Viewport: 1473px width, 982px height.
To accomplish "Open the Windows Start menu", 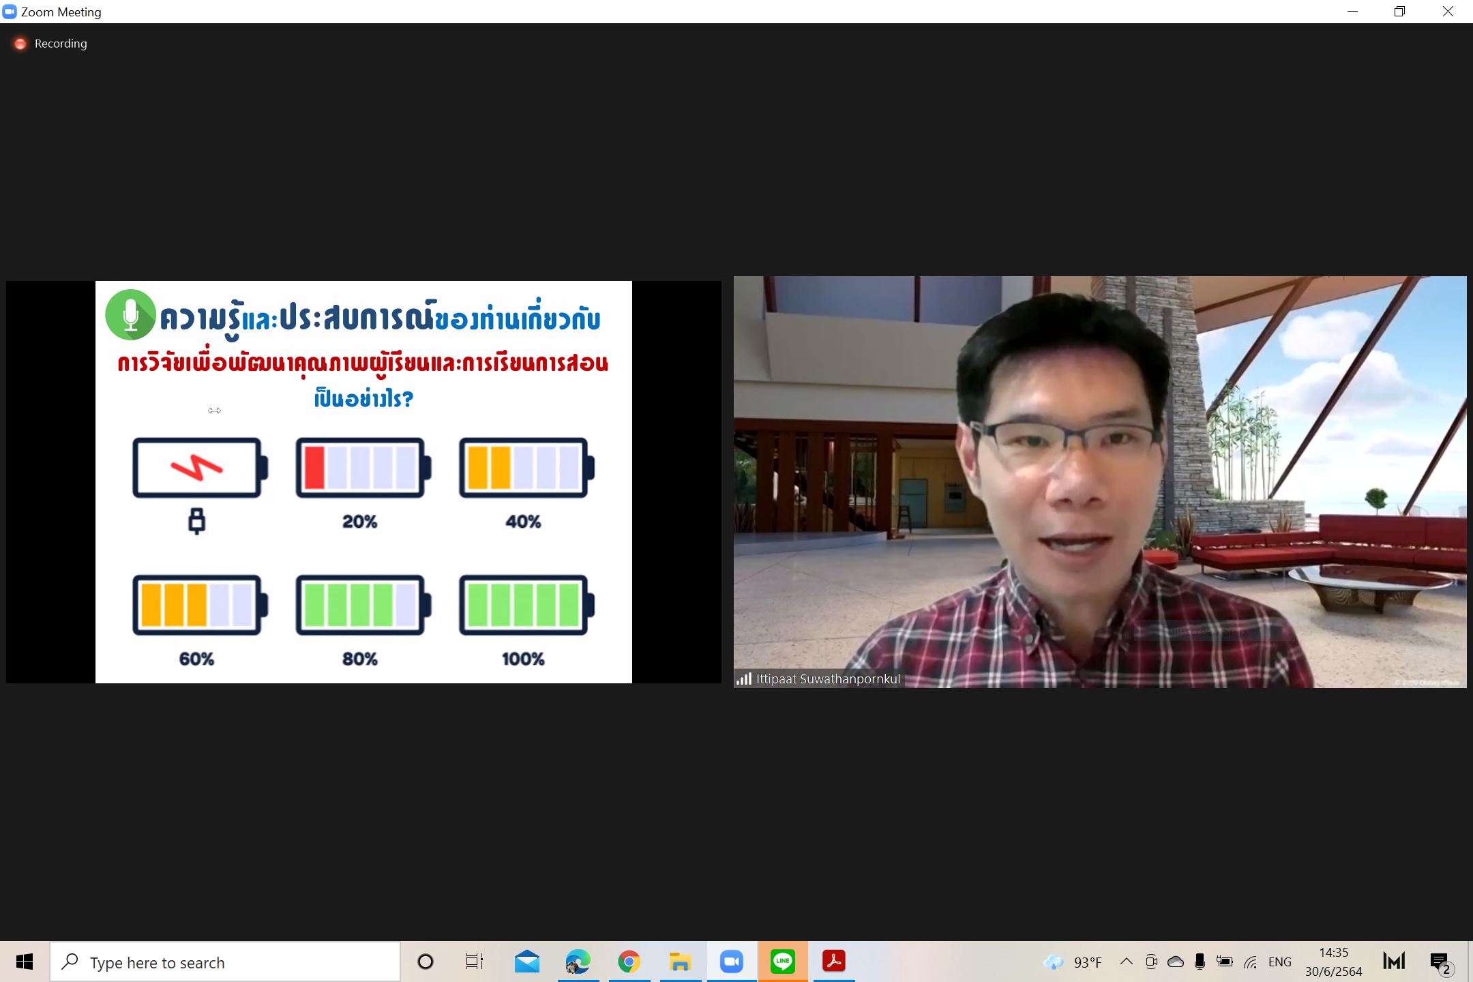I will (25, 962).
